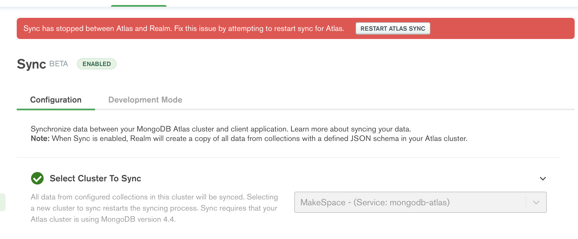Click the Sync page title
578x239 pixels.
pyautogui.click(x=31, y=64)
